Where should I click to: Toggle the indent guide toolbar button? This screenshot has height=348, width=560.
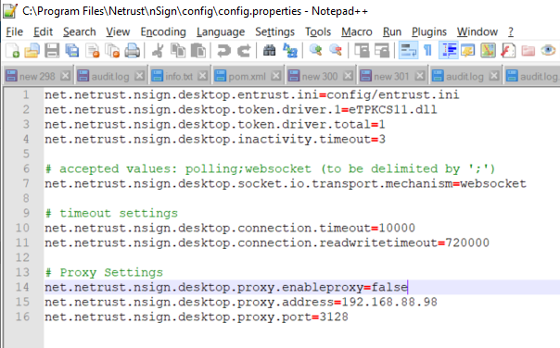(x=448, y=50)
